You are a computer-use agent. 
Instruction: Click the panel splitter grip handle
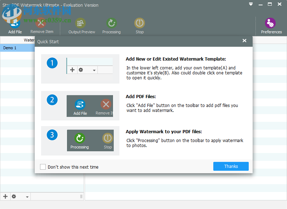pos(81,197)
